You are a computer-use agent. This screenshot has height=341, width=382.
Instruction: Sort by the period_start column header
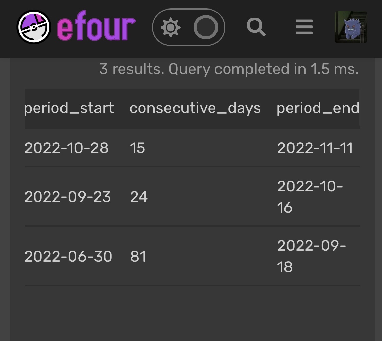69,108
